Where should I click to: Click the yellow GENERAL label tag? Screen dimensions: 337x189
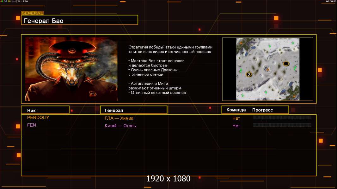[x=33, y=13]
